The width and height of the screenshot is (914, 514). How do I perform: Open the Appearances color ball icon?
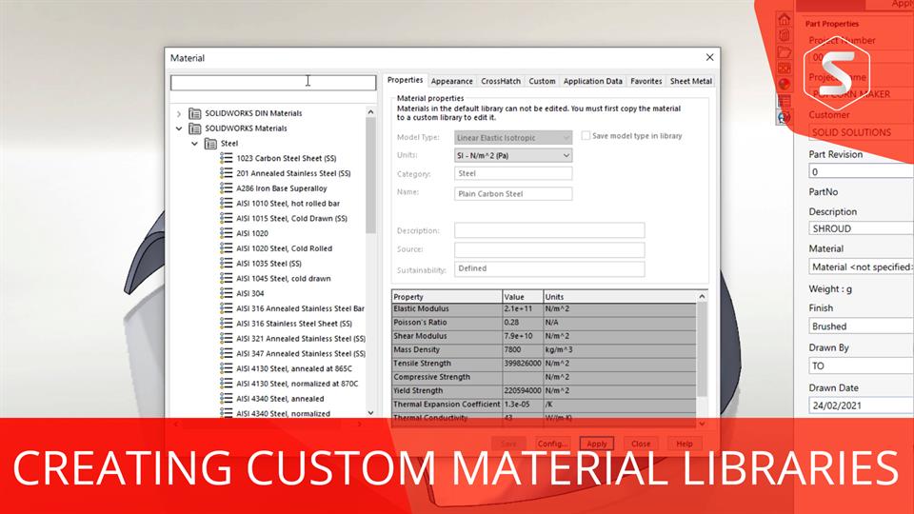[785, 84]
